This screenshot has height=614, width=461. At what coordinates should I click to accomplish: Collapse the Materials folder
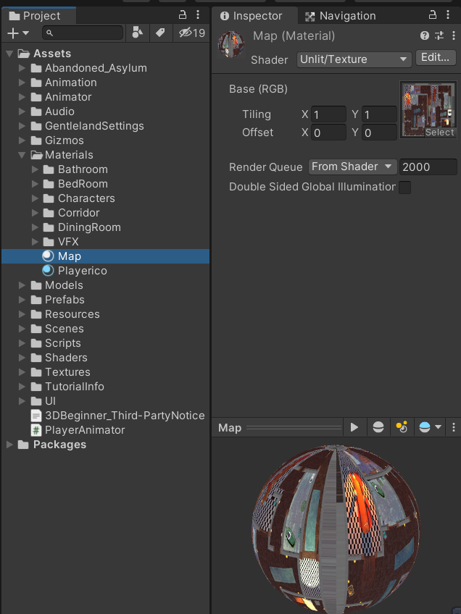[22, 155]
